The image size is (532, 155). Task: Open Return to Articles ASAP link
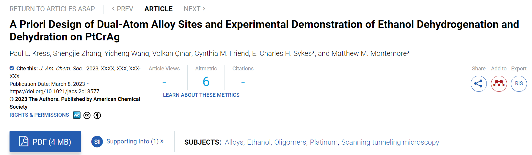click(x=52, y=9)
